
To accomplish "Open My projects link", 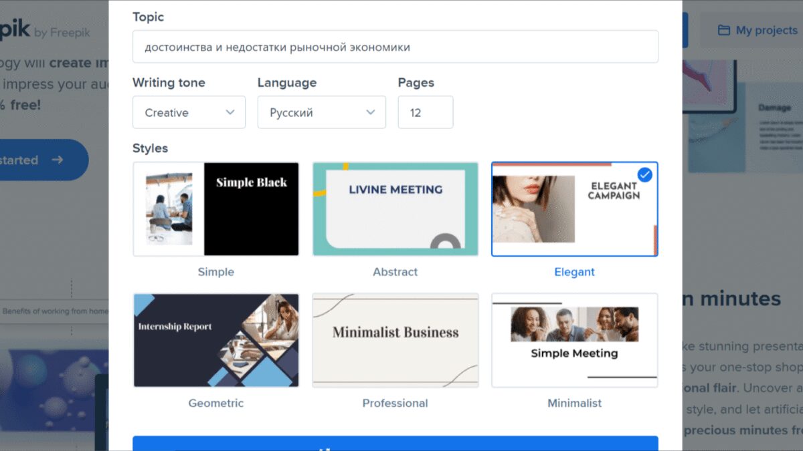I will [x=756, y=30].
